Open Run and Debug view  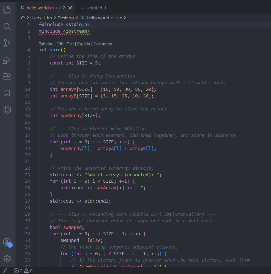coord(7,60)
